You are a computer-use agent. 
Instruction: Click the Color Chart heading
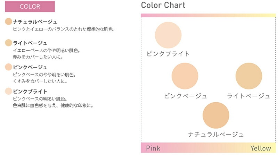coord(163,5)
